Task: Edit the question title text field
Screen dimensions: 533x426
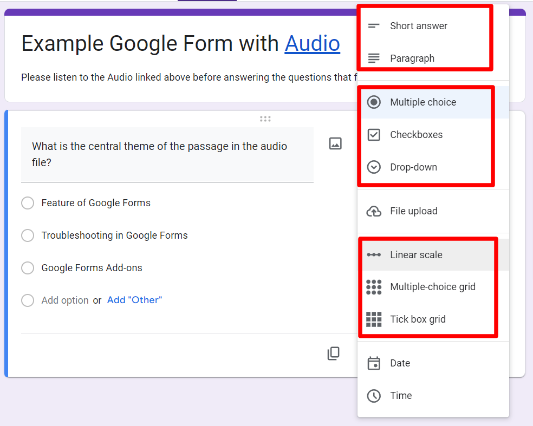Action: point(167,155)
